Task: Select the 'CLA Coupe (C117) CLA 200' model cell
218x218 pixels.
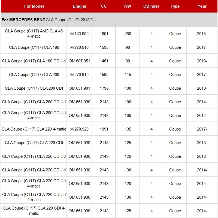Action: point(34,74)
